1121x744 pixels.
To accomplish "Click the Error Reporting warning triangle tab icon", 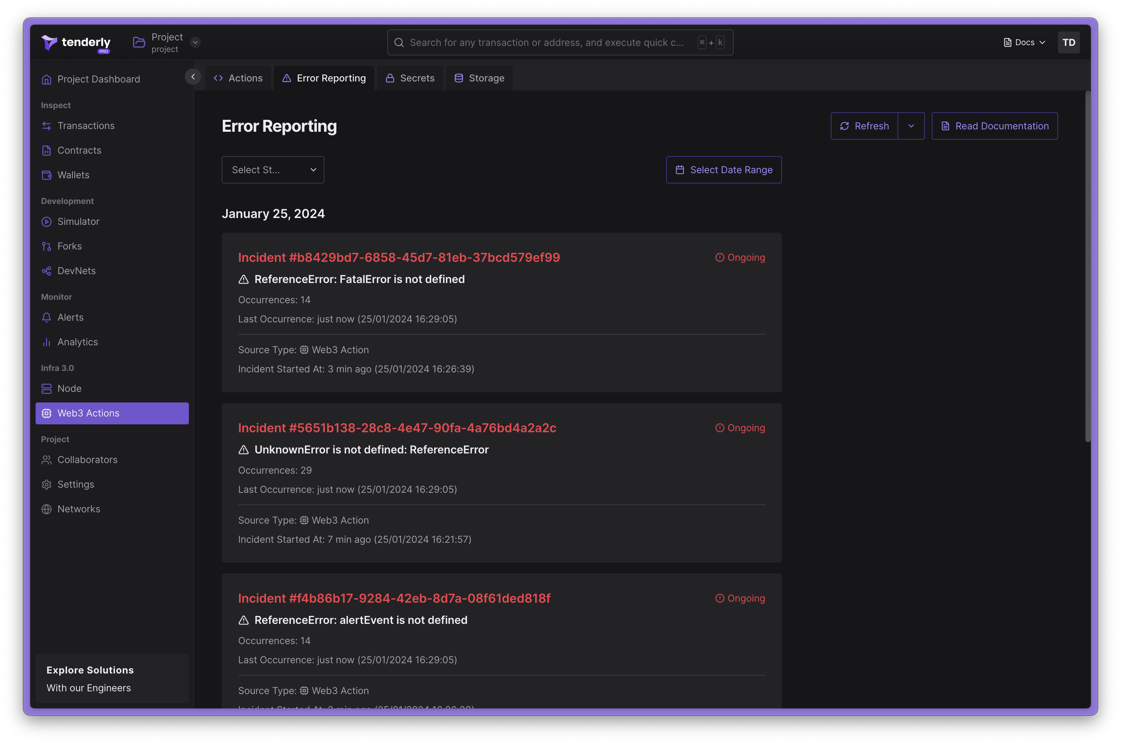I will pos(286,78).
